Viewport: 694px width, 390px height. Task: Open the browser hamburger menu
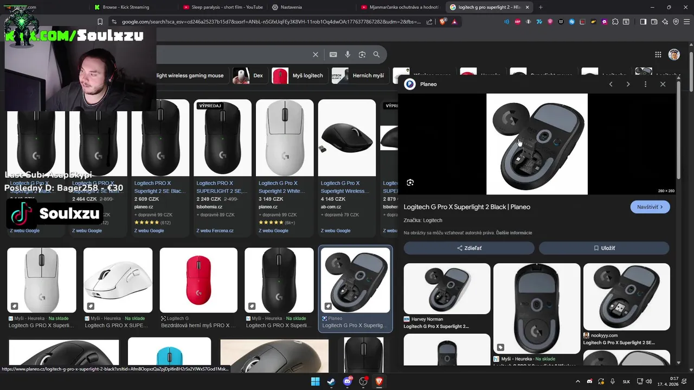pyautogui.click(x=686, y=22)
